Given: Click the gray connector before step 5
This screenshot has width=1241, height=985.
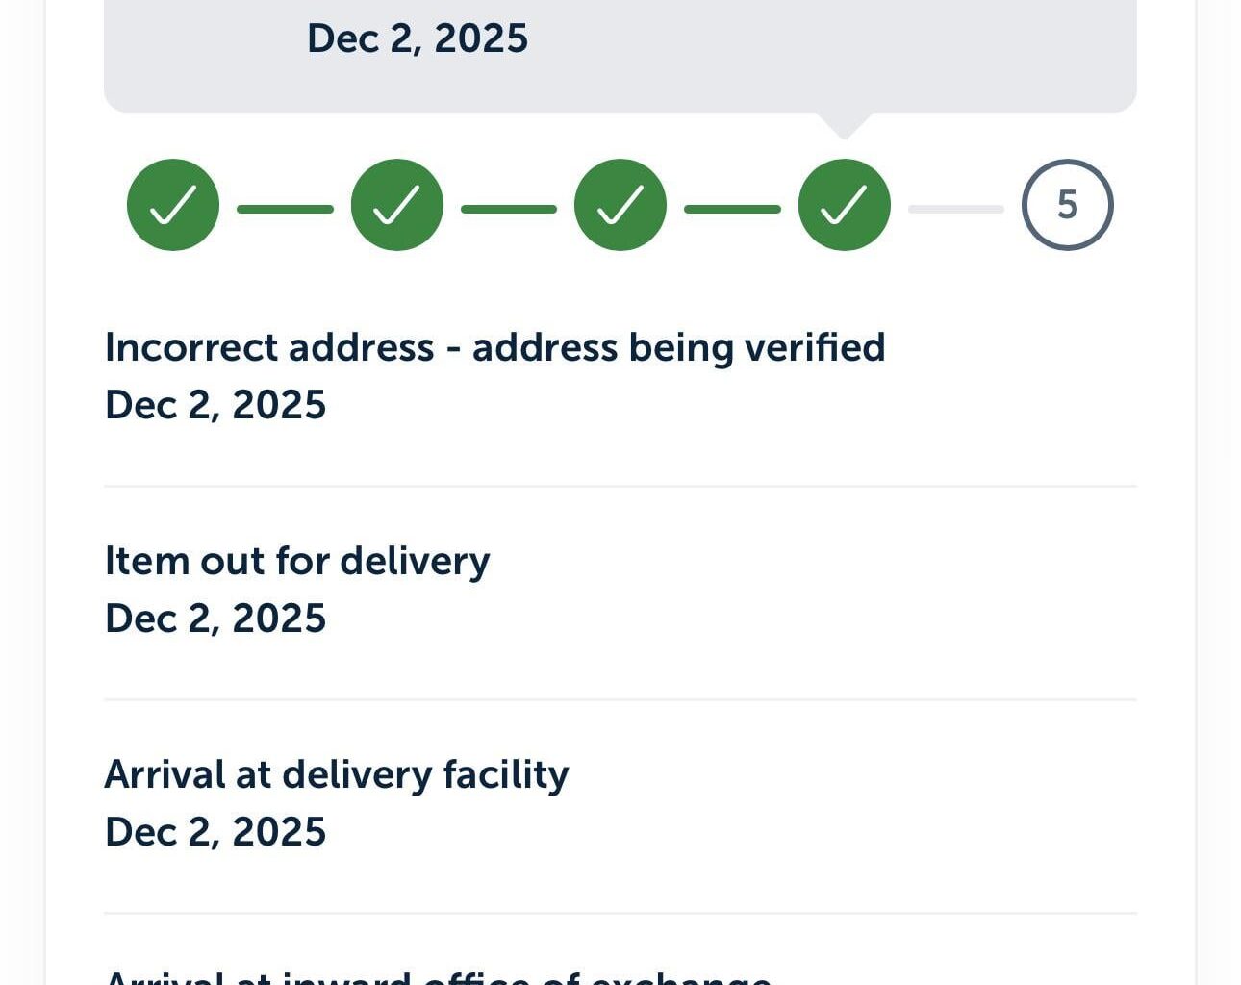Looking at the screenshot, I should coord(955,209).
